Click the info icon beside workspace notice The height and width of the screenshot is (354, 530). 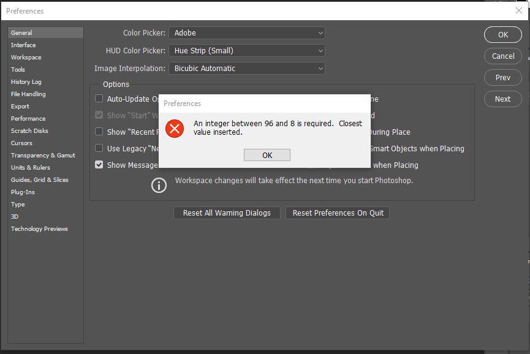tap(159, 186)
